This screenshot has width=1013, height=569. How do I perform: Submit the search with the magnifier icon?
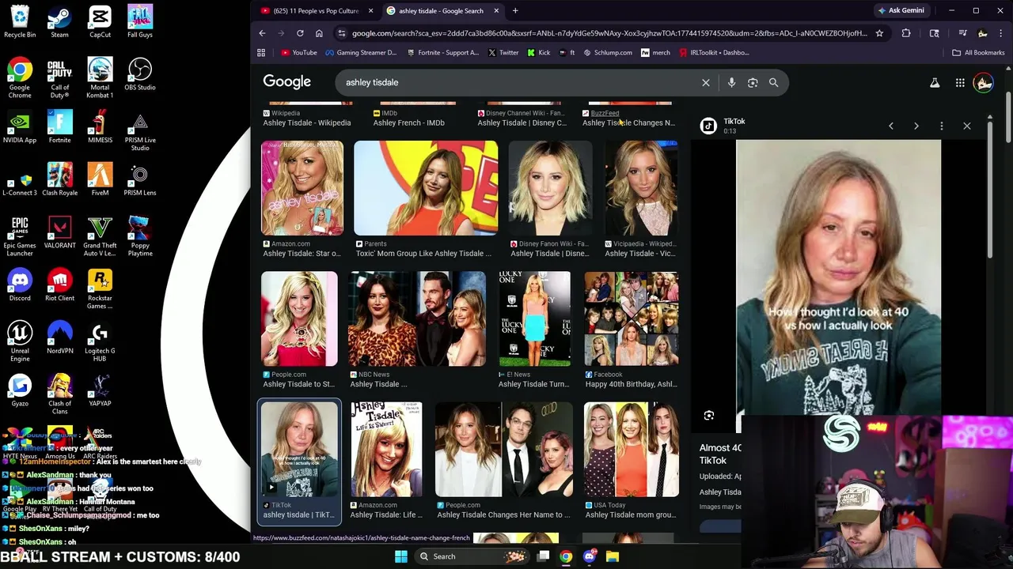tap(774, 82)
